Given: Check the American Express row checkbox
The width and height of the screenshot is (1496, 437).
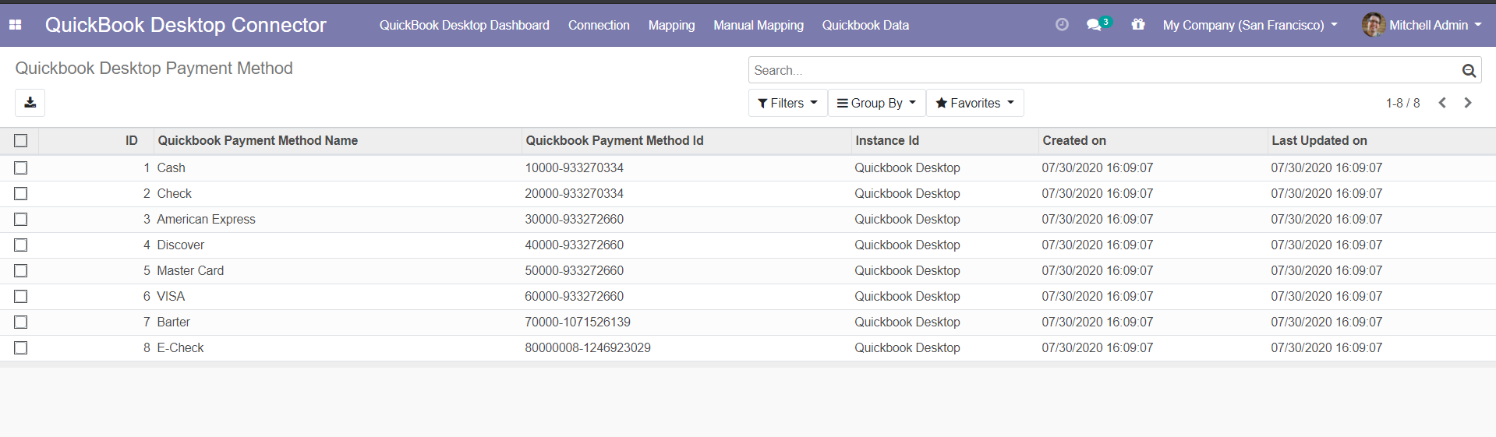Looking at the screenshot, I should (21, 220).
